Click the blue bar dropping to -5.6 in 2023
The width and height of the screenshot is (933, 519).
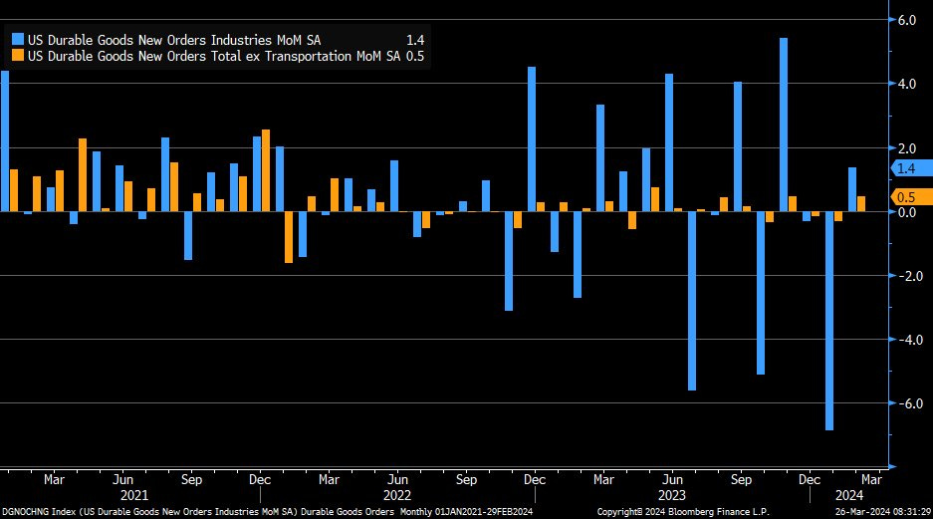tap(692, 300)
